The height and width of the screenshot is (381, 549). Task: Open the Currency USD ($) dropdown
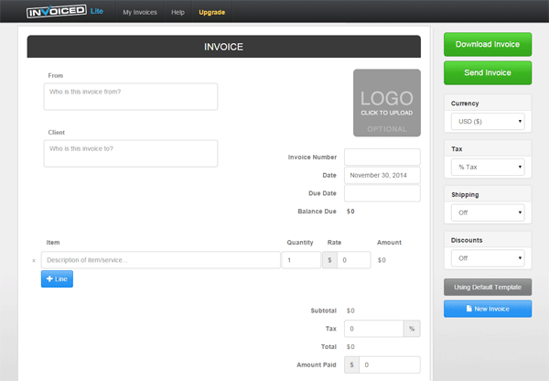[x=488, y=121]
